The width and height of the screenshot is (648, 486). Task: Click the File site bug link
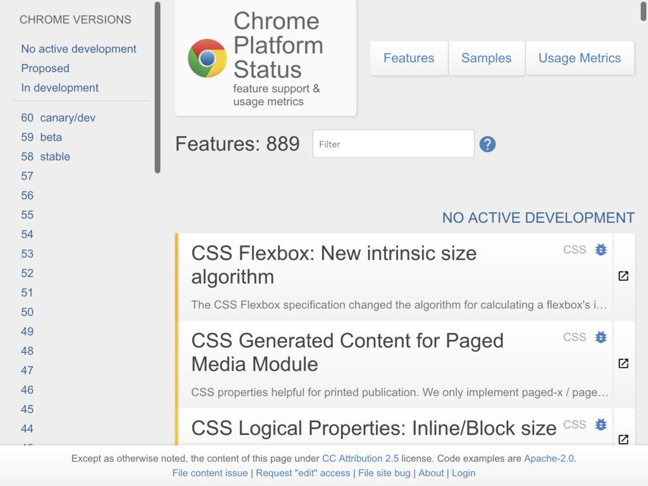pyautogui.click(x=384, y=473)
